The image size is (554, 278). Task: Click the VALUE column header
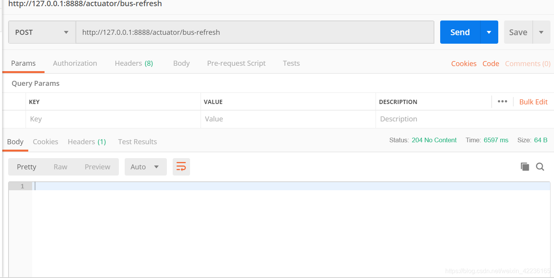(x=213, y=102)
